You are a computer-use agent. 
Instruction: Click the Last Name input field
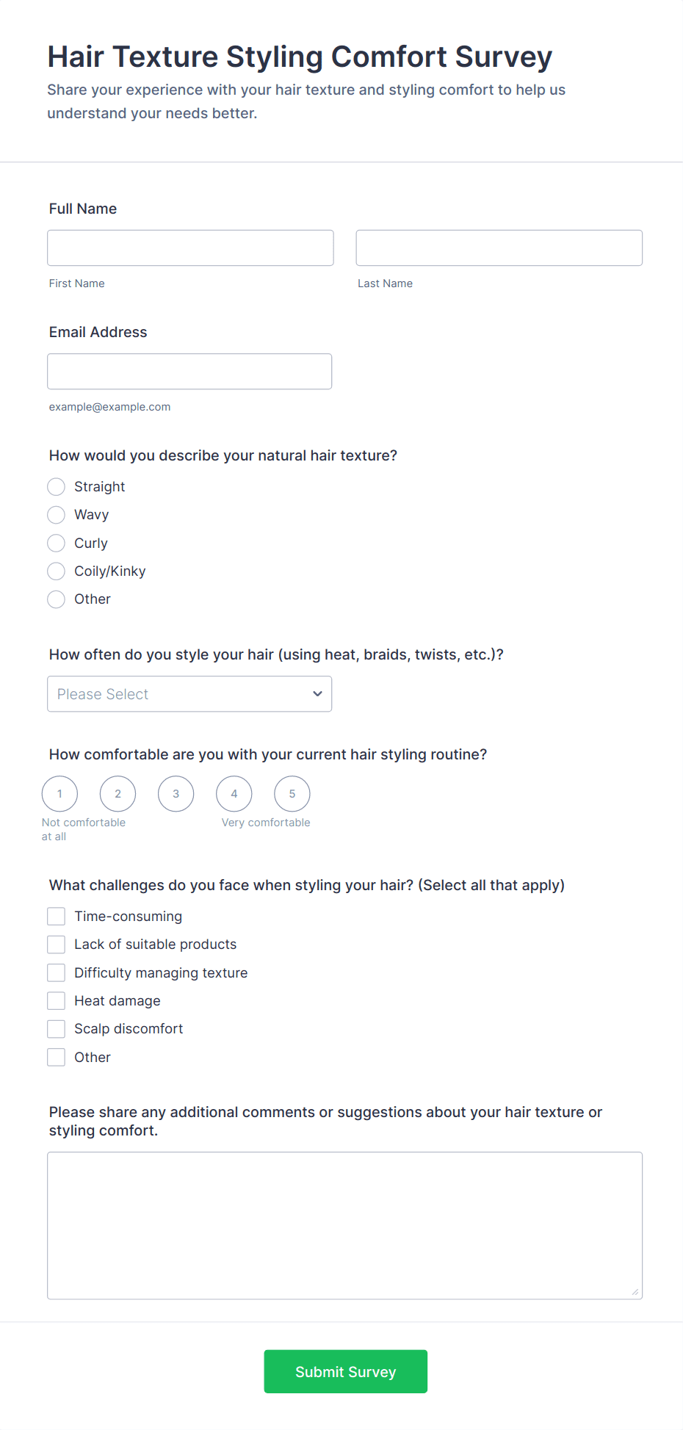[x=499, y=248]
